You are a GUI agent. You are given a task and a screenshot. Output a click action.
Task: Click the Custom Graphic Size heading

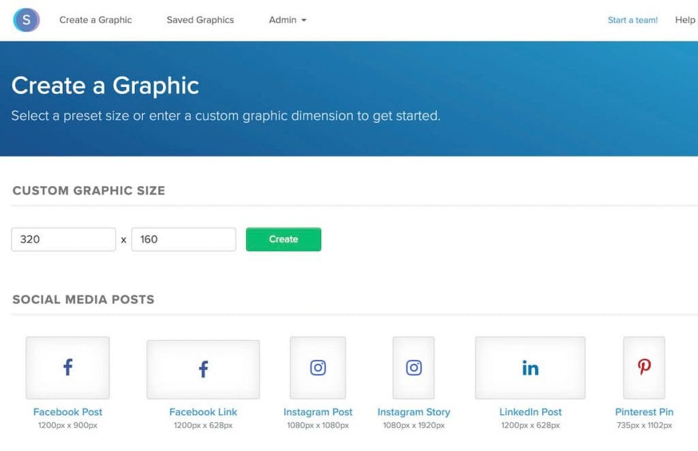(x=89, y=190)
